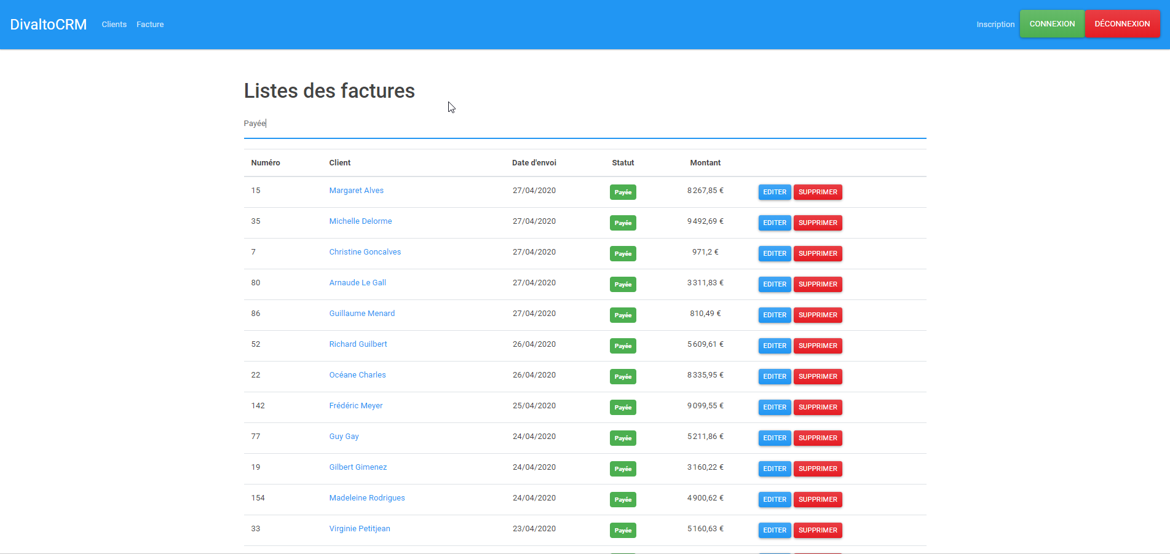Delete invoice 52 with SUPPRIMER

tap(818, 346)
